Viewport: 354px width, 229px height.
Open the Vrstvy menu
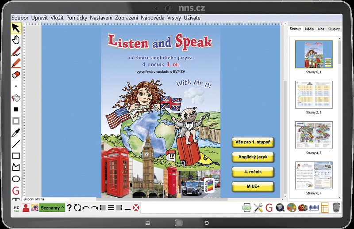point(174,18)
